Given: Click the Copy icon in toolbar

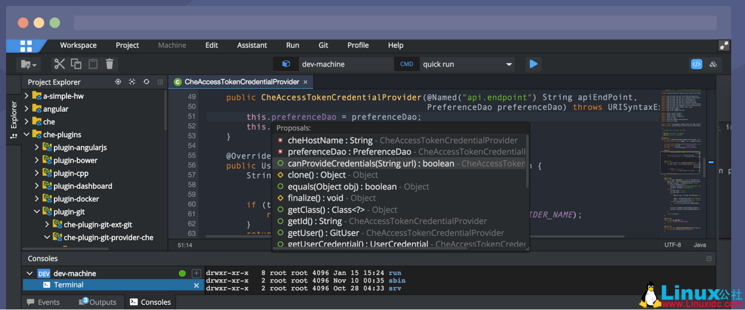Looking at the screenshot, I should 76,64.
